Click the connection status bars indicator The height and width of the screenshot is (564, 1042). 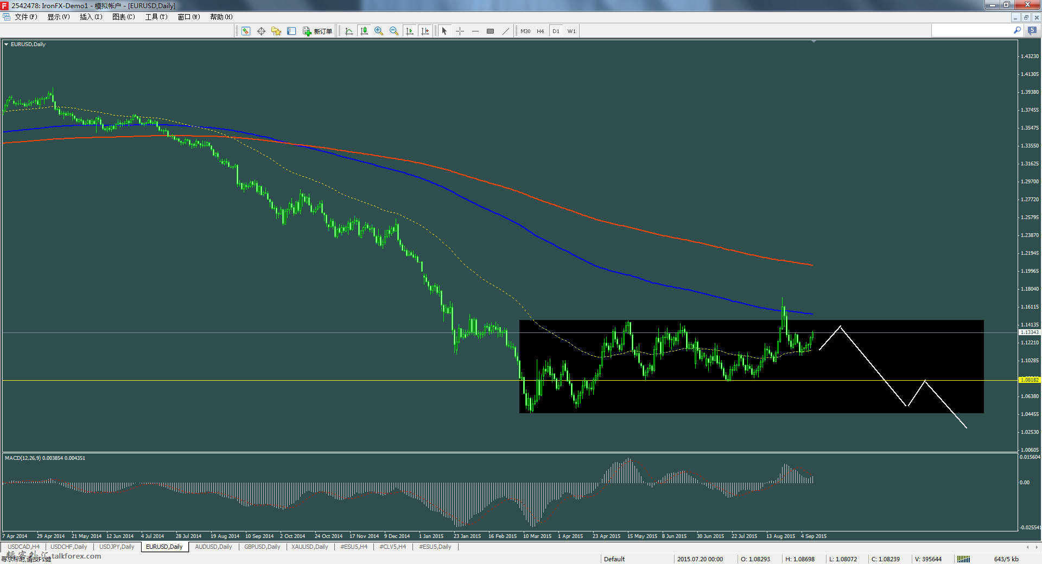964,559
